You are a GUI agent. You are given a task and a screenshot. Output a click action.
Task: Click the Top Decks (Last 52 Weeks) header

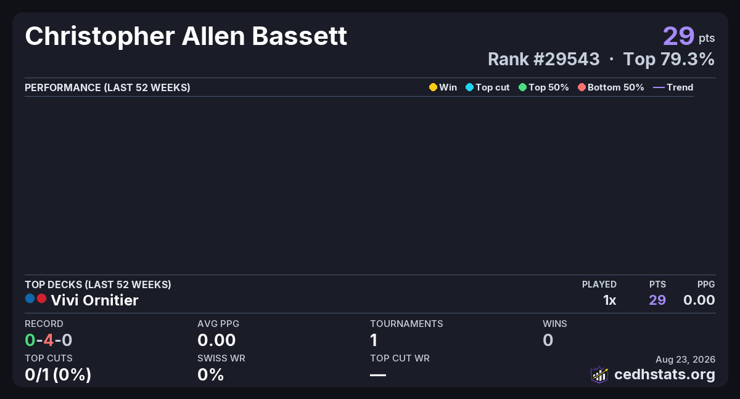[x=98, y=284]
